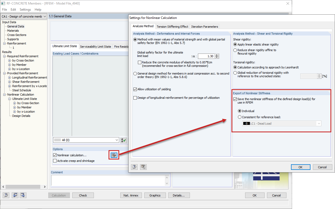This screenshot has width=335, height=209.
Task: Click RF-CONCRETE Members title bar app icon
Action: [x=3, y=3]
